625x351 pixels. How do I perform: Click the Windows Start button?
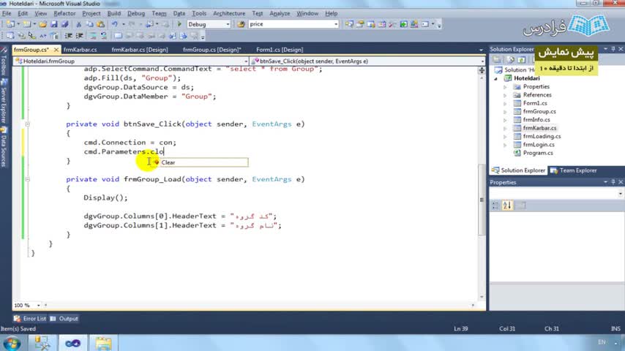coord(12,343)
